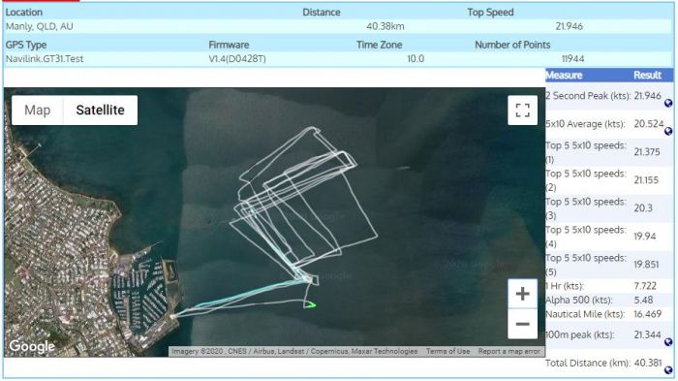678x381 pixels.
Task: Zoom out with the minus button
Action: click(522, 324)
